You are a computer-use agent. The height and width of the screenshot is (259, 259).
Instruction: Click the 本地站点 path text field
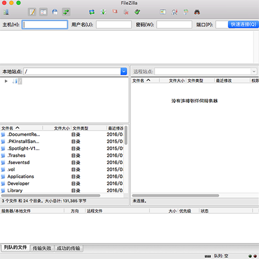[72, 71]
